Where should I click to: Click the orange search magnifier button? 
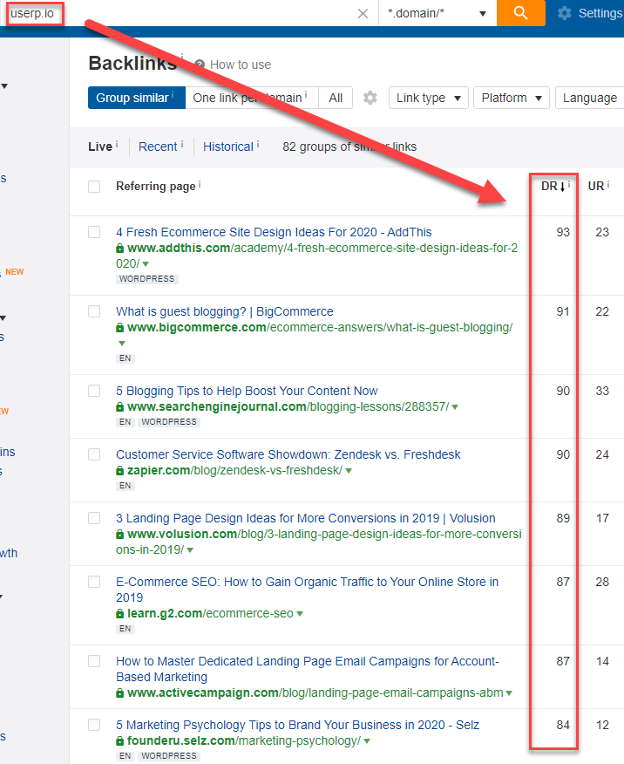pyautogui.click(x=521, y=13)
